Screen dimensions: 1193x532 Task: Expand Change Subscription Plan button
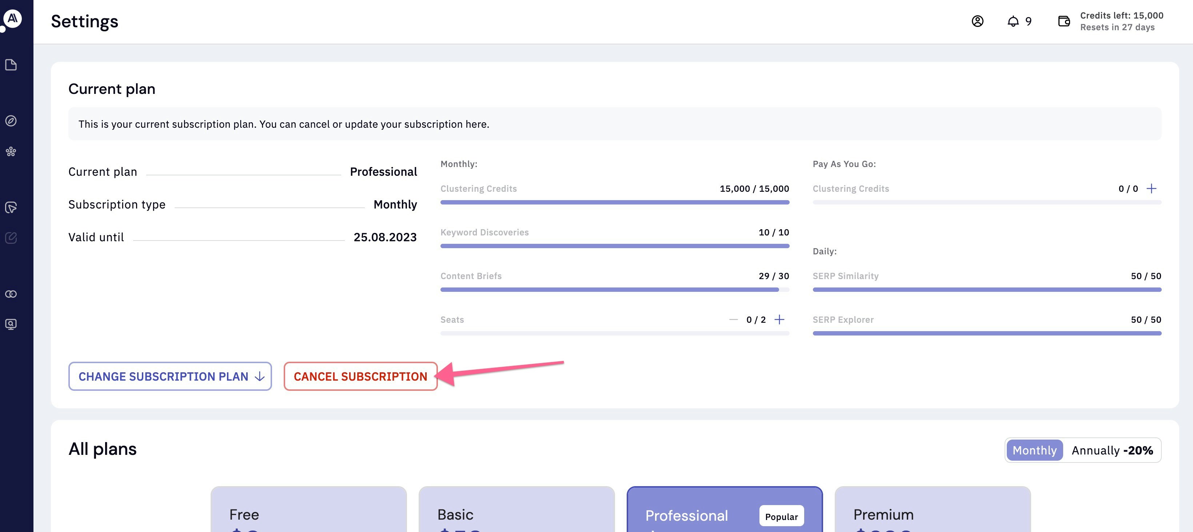tap(170, 376)
